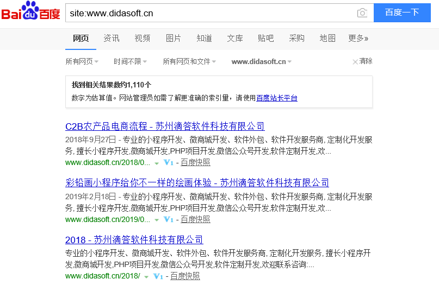Switch to the 资讯 tab
Viewport: 439px width, 285px height.
(x=112, y=39)
